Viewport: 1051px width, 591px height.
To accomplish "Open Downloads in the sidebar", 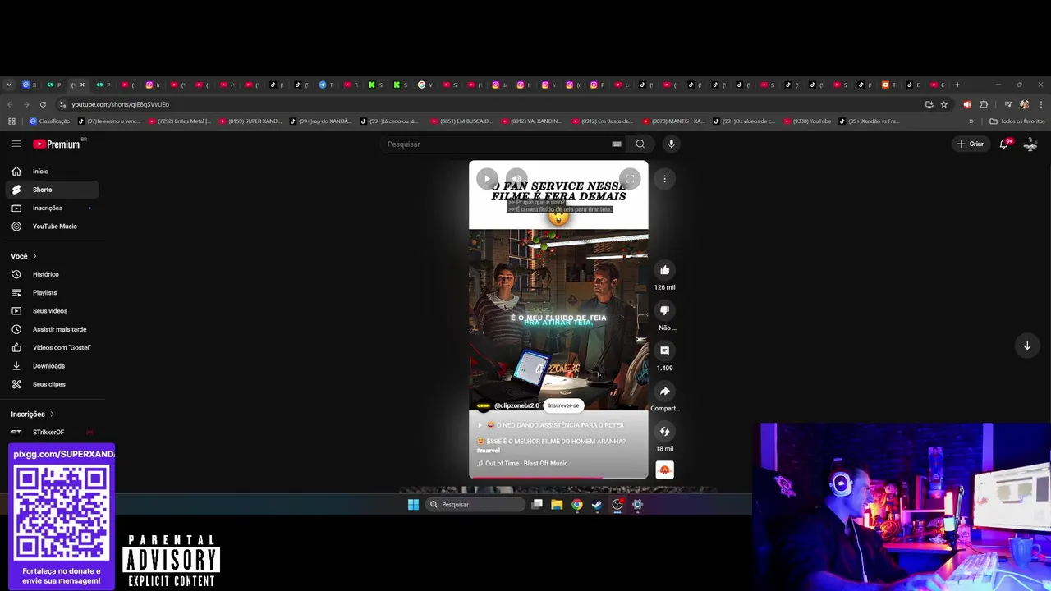I will point(53,366).
